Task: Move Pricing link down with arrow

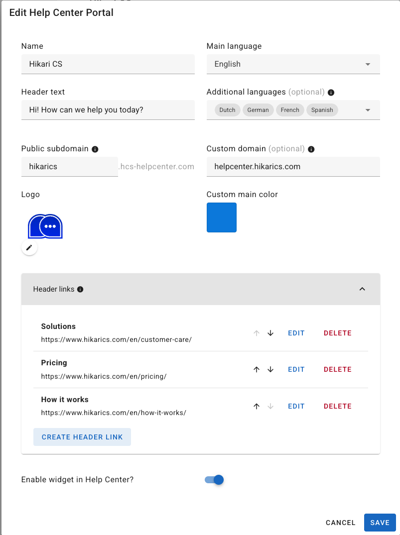Action: tap(270, 369)
